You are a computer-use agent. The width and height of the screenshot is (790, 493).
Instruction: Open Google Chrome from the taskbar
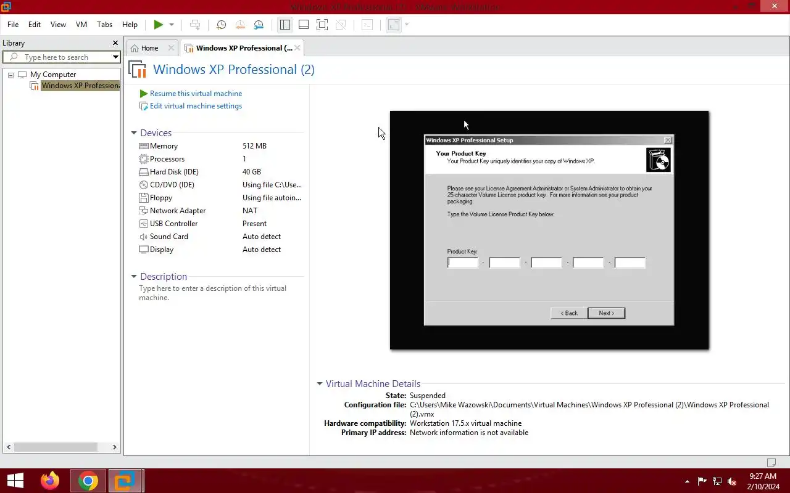[88, 481]
